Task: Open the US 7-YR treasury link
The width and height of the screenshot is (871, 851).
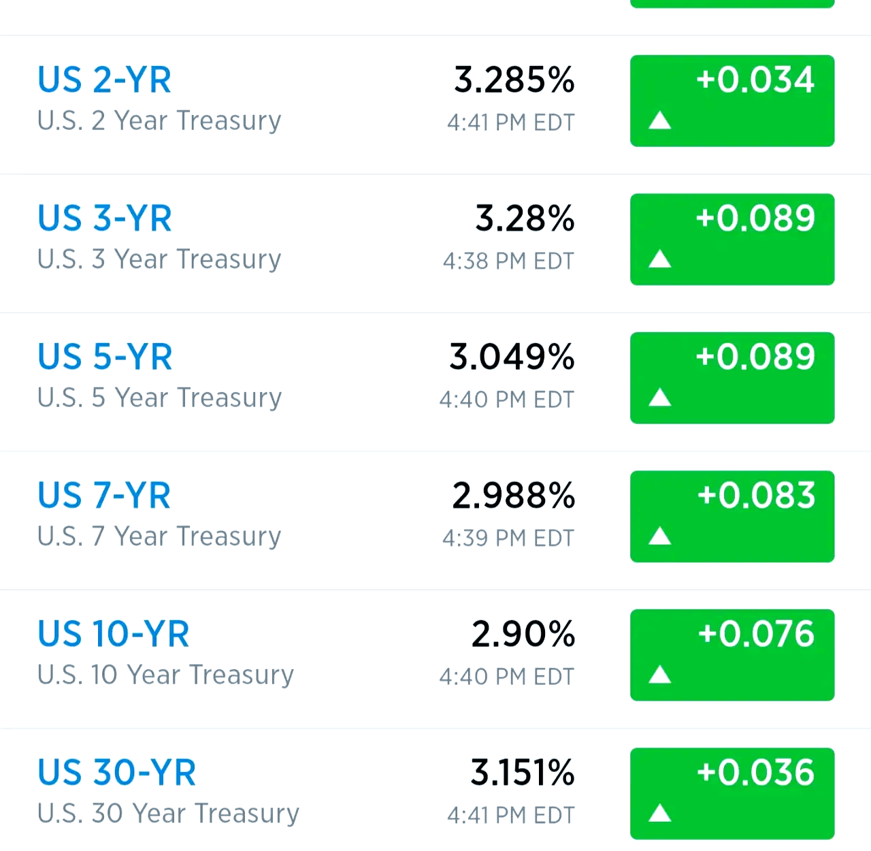Action: click(x=104, y=496)
